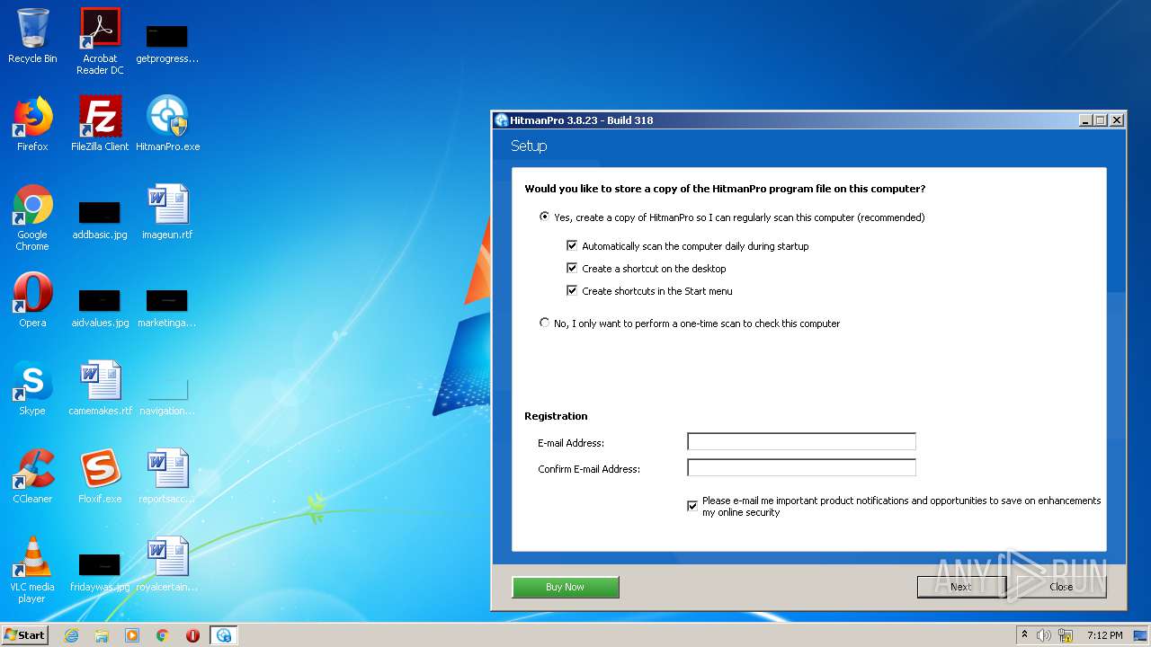Click the Close button in setup
The height and width of the screenshot is (647, 1151).
pyautogui.click(x=1061, y=587)
